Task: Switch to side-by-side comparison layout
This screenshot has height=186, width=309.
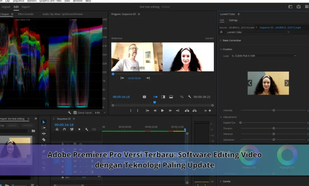Action: point(155,97)
